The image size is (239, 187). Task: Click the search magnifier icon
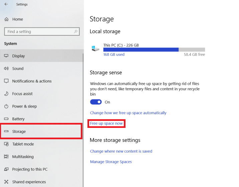[x=75, y=31]
